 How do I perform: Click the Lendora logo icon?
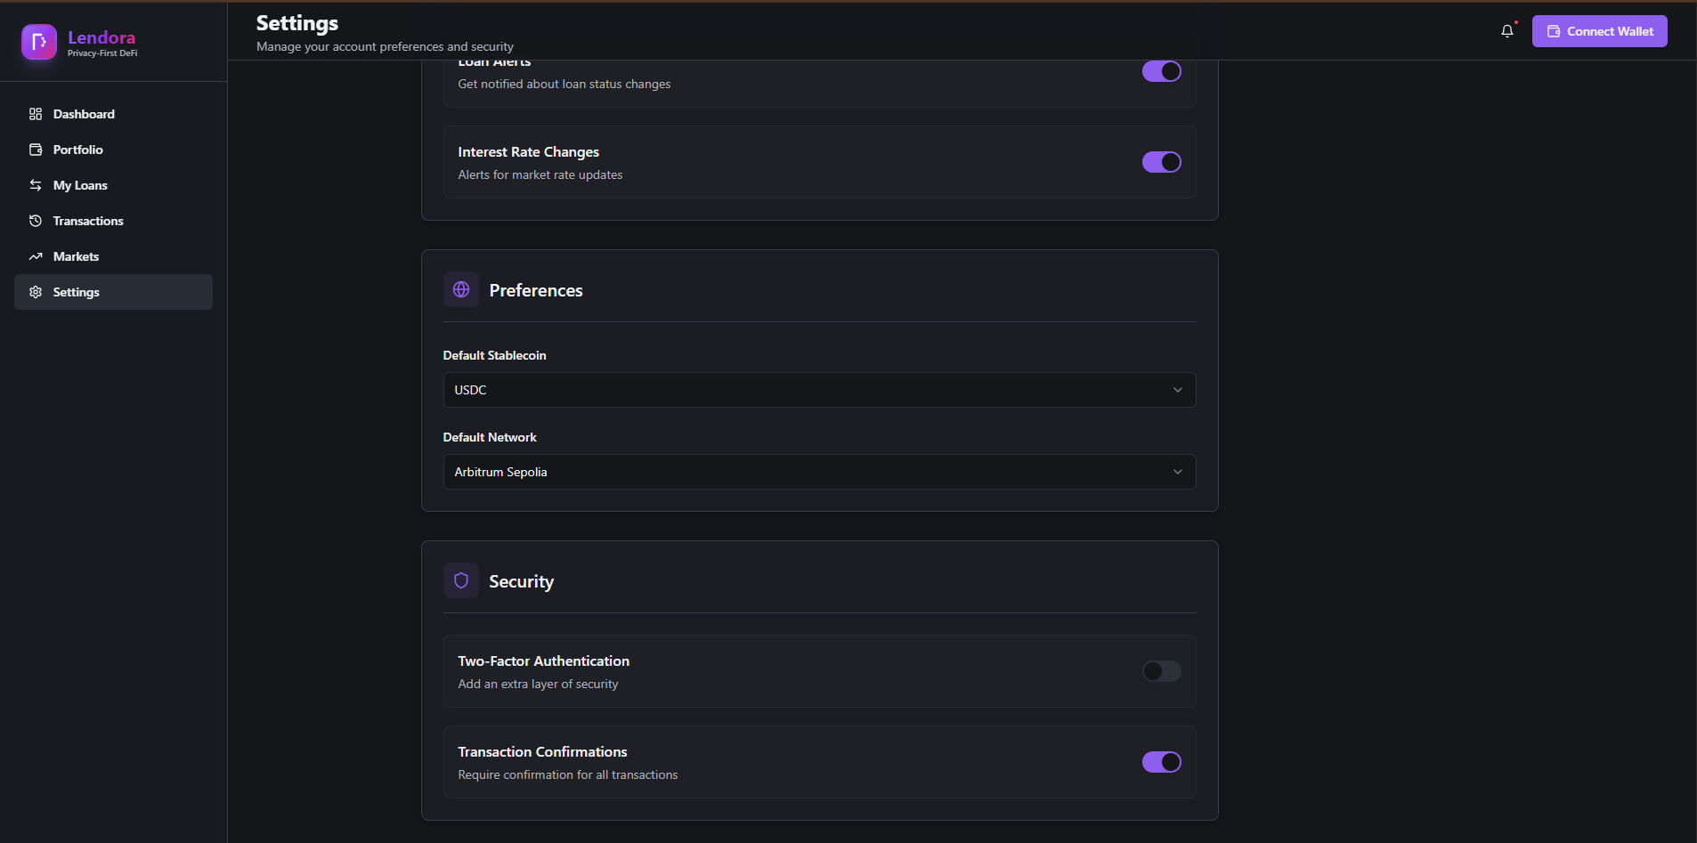38,42
